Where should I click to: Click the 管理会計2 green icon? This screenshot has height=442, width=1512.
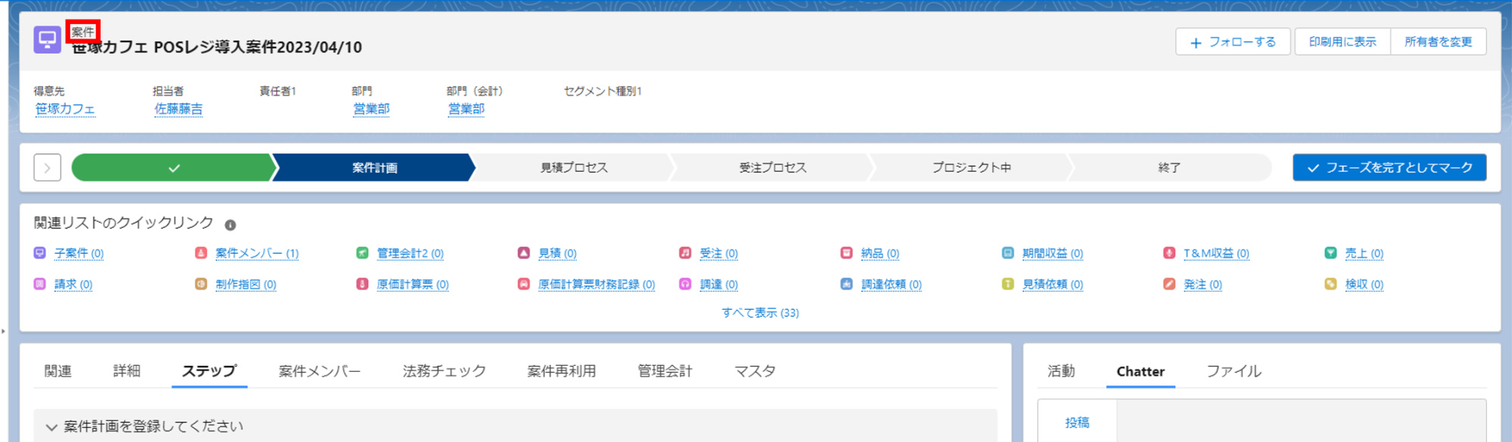pyautogui.click(x=362, y=253)
